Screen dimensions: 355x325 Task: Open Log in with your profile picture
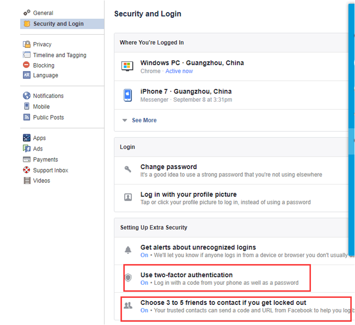[188, 195]
